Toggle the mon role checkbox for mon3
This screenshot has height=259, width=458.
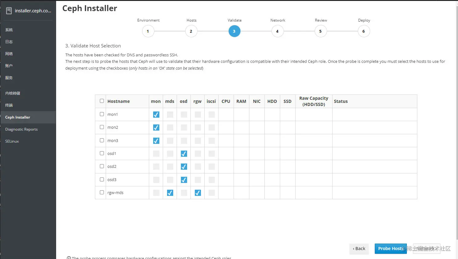[156, 141]
